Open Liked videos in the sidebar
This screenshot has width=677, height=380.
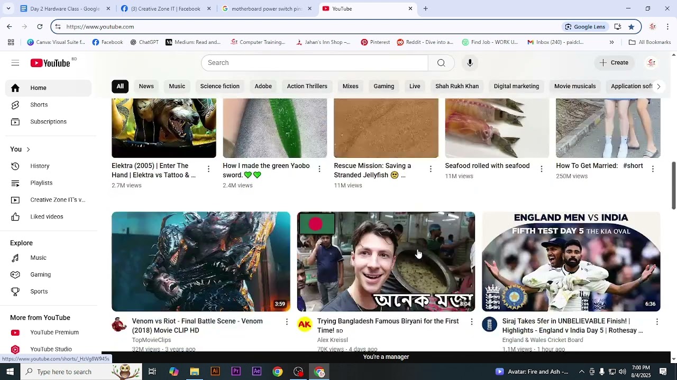[48, 216]
